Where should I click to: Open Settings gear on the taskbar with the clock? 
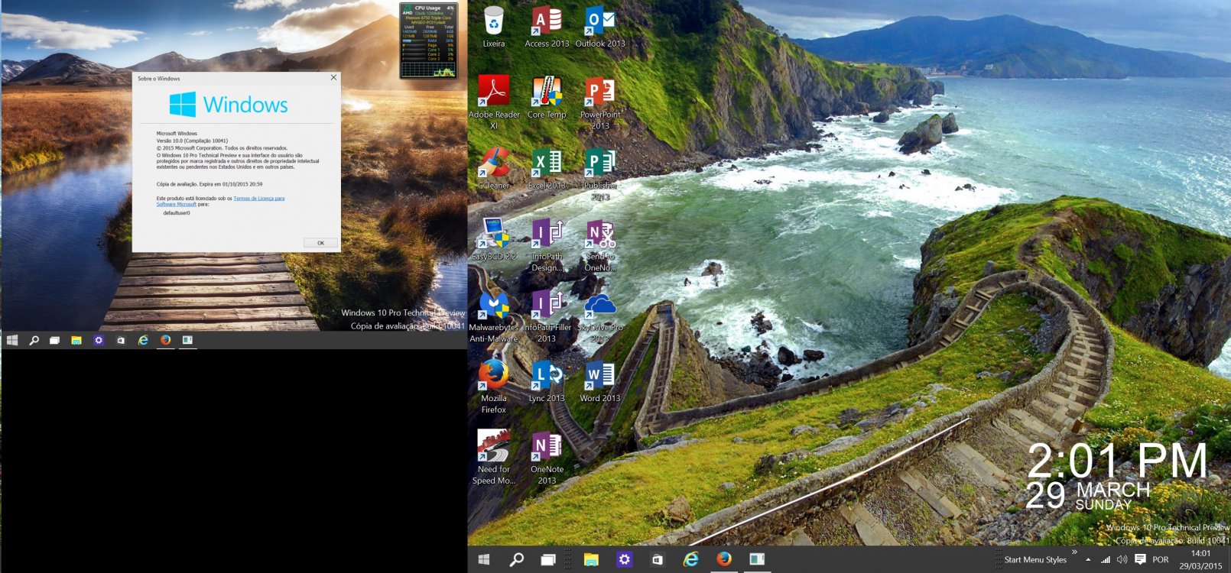click(625, 559)
